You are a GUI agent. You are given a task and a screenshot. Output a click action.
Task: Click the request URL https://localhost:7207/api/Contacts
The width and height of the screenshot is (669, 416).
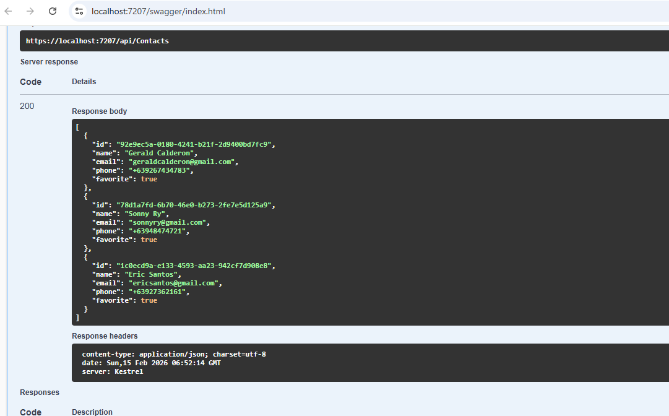point(97,41)
